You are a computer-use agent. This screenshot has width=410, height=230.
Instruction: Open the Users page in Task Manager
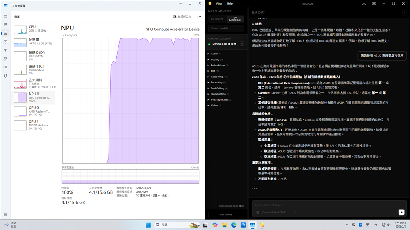(x=5, y=59)
